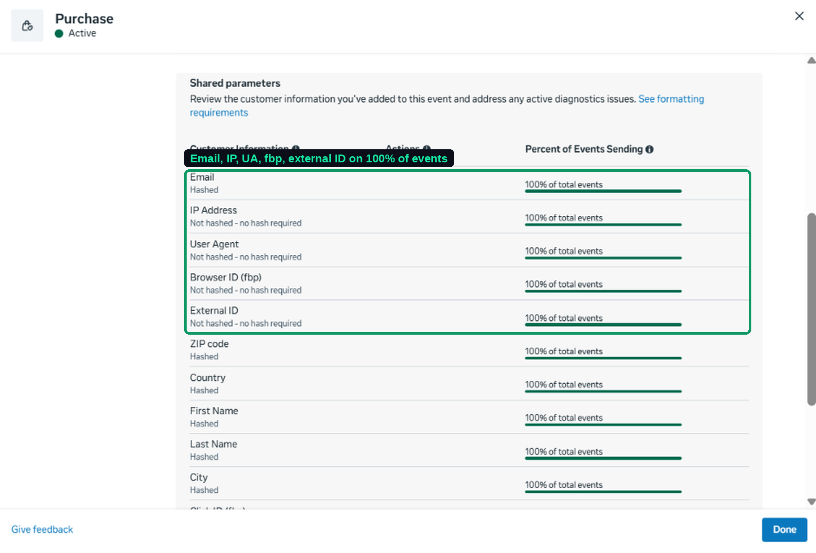Click the Percent of Events Sending header
Viewport: 816px width, 553px height.
point(584,149)
